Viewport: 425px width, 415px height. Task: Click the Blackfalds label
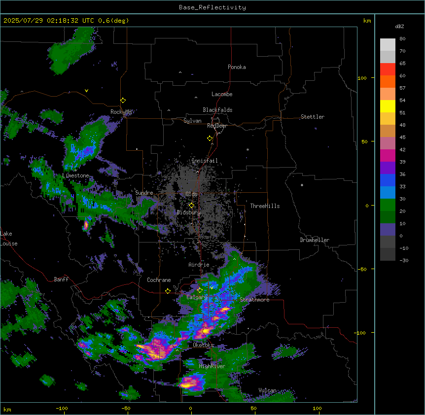point(217,110)
